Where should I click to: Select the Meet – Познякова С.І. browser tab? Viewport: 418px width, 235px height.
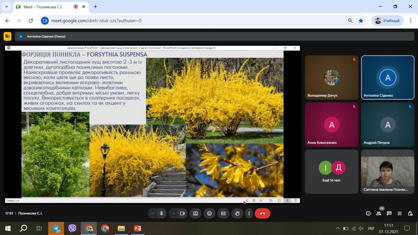click(45, 7)
